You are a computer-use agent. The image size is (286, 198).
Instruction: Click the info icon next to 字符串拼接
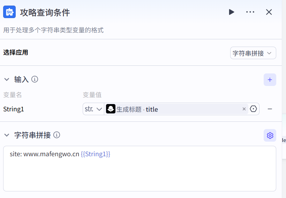(57, 135)
